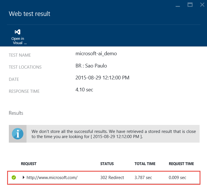Click the 302 Redirect status cell
The image size is (207, 189).
point(112,178)
